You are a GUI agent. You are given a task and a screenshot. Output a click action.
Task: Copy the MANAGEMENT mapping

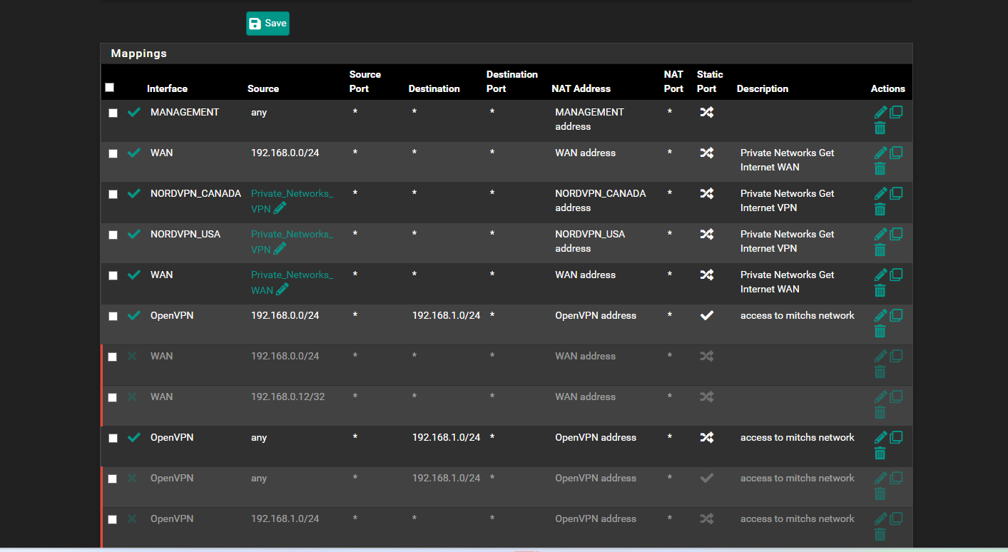[896, 112]
